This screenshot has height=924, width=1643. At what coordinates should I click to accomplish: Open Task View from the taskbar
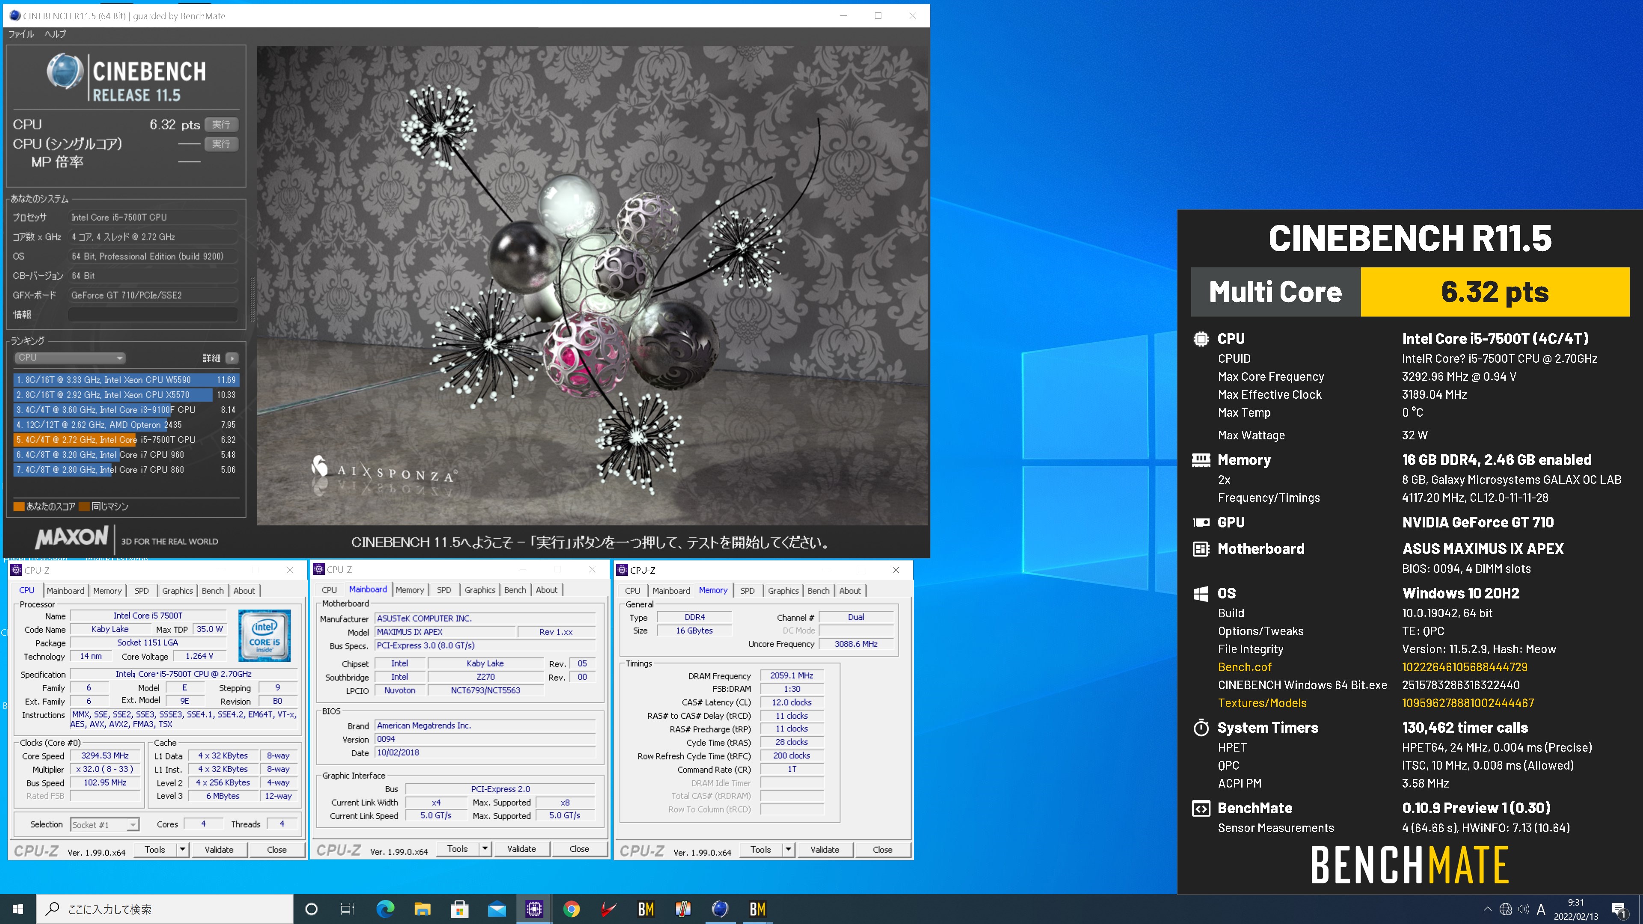click(x=347, y=909)
